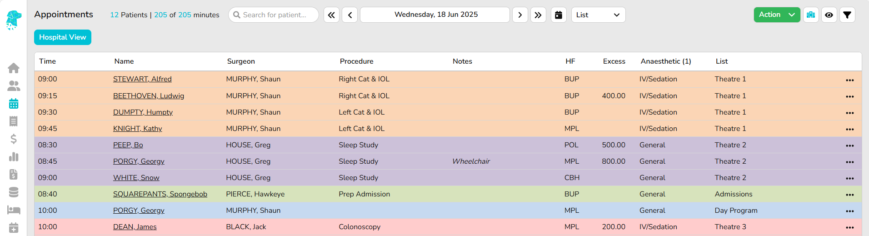Open row menu for DEAN, James
The image size is (869, 236).
[849, 227]
